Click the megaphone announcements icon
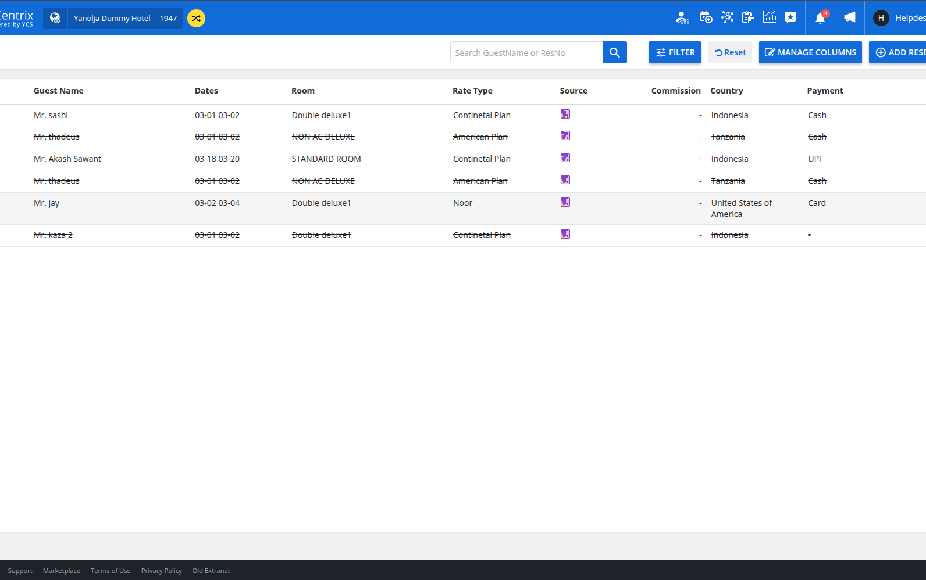The height and width of the screenshot is (580, 926). (x=850, y=17)
